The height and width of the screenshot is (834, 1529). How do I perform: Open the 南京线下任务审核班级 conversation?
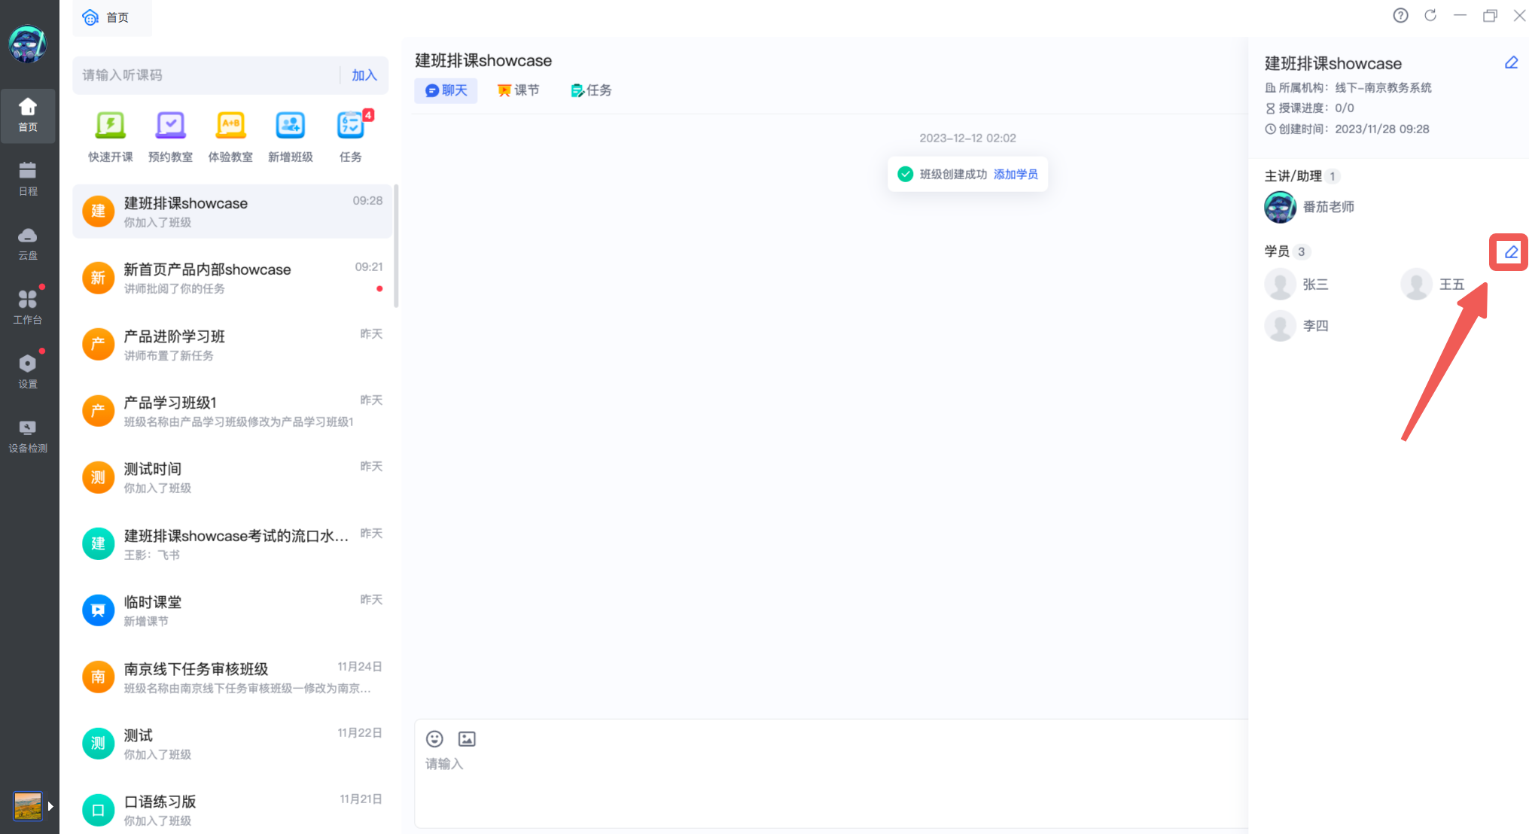click(x=233, y=677)
